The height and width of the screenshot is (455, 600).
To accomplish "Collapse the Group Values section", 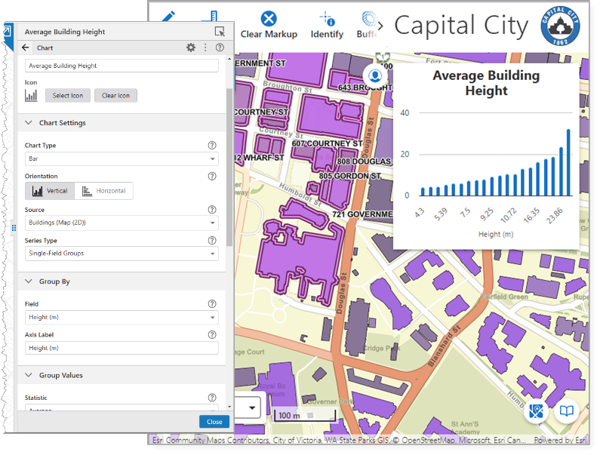I will click(29, 375).
